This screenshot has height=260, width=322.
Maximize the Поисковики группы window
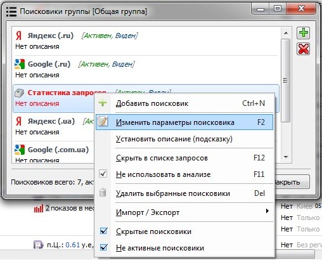tap(278, 9)
